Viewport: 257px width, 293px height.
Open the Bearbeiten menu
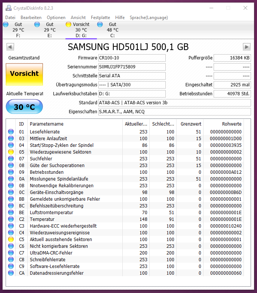pyautogui.click(x=31, y=18)
